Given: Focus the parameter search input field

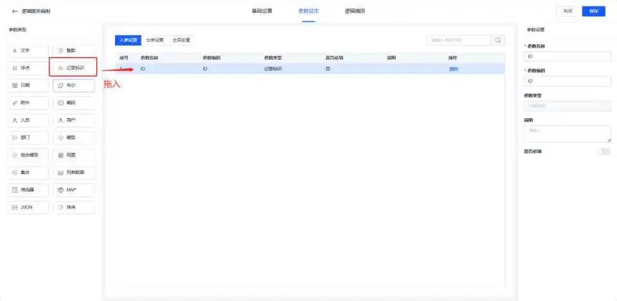Looking at the screenshot, I should (x=459, y=40).
